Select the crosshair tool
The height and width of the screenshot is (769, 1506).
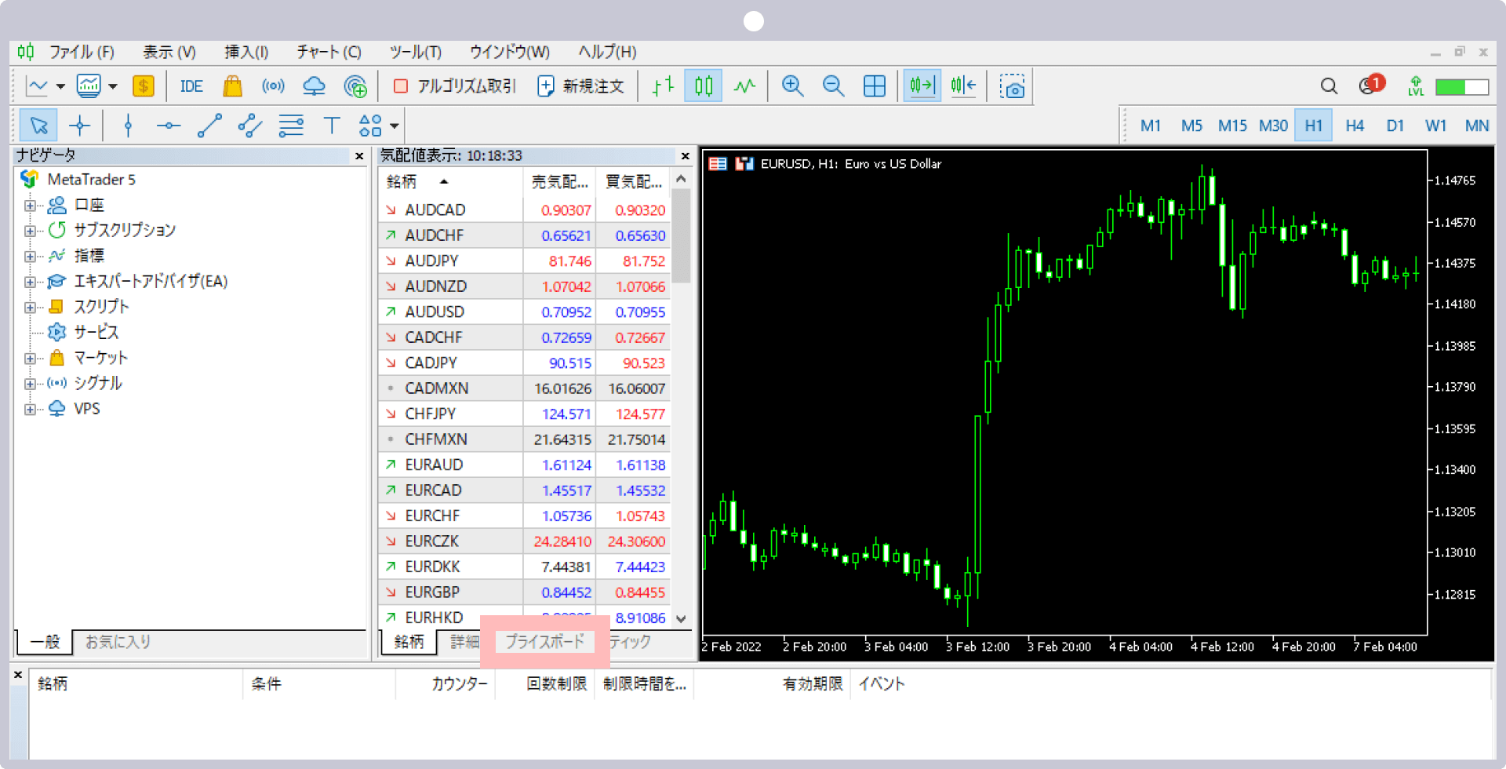tap(79, 126)
